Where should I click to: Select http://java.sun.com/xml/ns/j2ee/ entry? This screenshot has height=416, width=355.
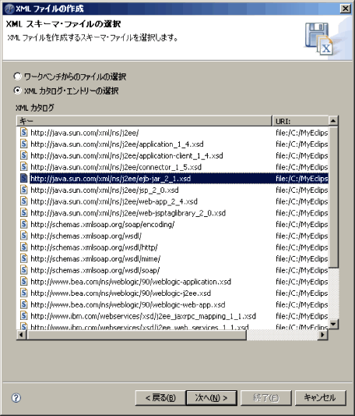85,133
